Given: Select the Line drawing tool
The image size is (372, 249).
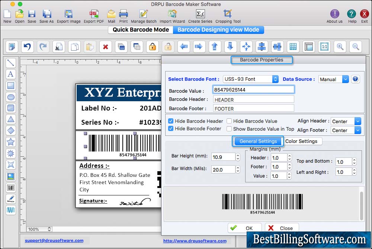Looking at the screenshot, I should (11, 63).
